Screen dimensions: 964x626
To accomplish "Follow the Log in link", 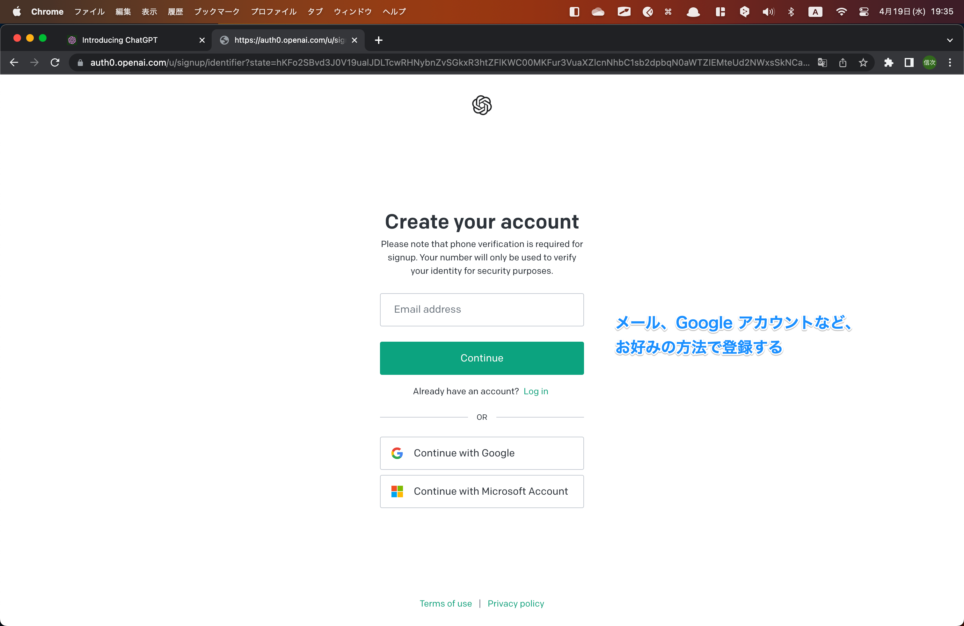I will (x=536, y=391).
